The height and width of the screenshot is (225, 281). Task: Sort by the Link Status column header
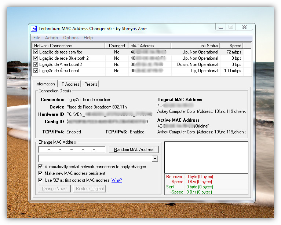[x=195, y=46]
